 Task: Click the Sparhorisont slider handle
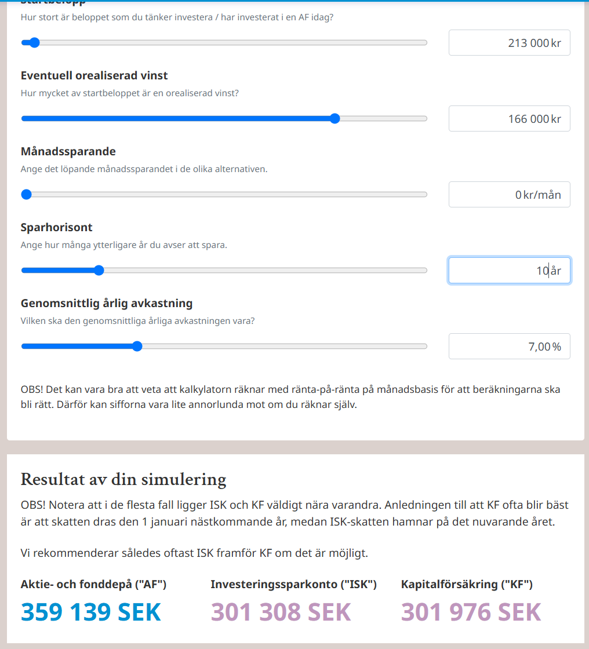tap(99, 270)
